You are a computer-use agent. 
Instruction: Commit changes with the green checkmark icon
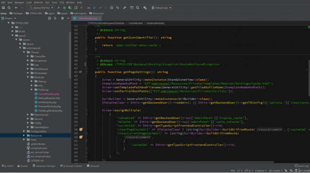[100, 8]
